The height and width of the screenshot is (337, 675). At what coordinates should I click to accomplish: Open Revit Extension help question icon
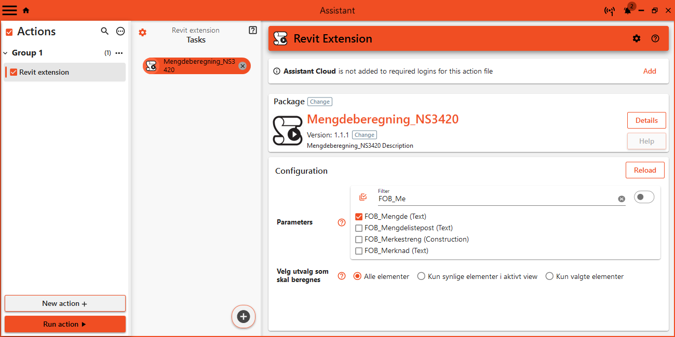click(x=655, y=38)
